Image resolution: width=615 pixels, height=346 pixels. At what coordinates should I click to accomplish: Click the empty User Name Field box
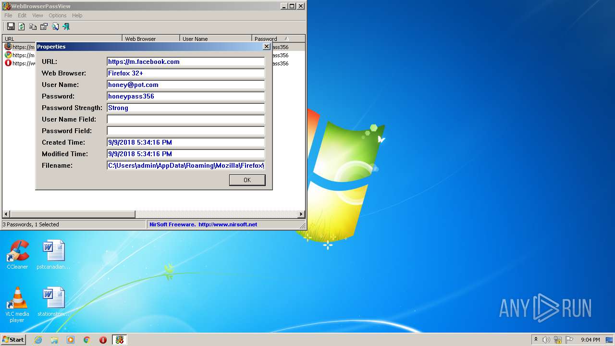185,119
